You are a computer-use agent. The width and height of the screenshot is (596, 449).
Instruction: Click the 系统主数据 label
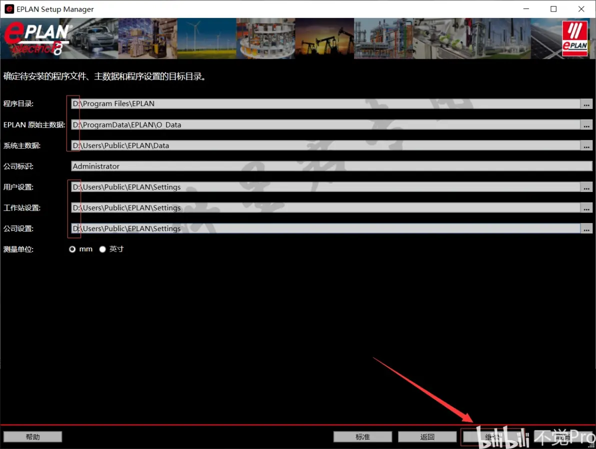pos(21,145)
